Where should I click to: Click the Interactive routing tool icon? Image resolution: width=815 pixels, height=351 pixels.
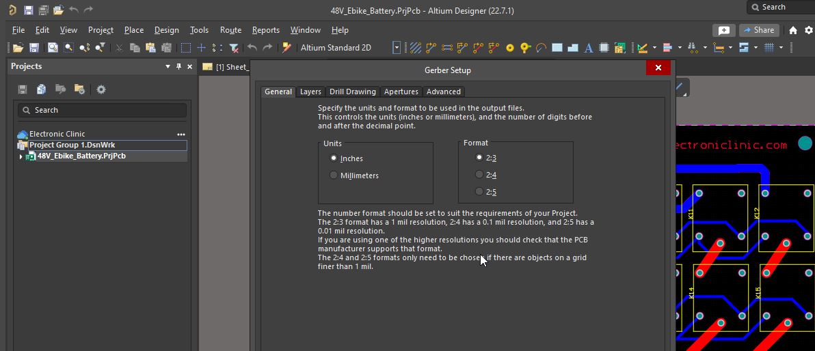point(431,48)
